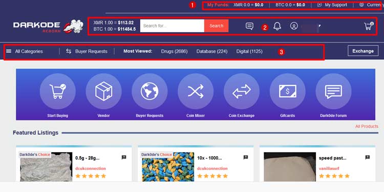The height and width of the screenshot is (192, 384).
Task: Click the BTC 1.00 = $11484.5 rate
Action: pos(115,29)
